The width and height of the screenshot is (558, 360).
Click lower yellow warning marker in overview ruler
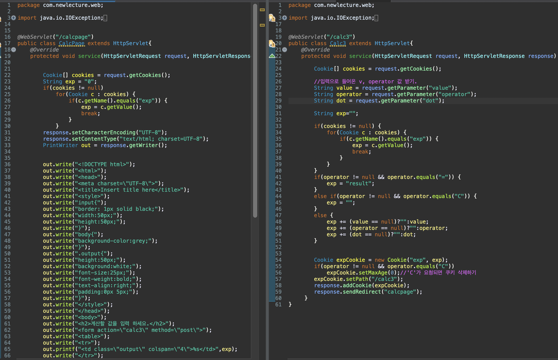point(262,25)
